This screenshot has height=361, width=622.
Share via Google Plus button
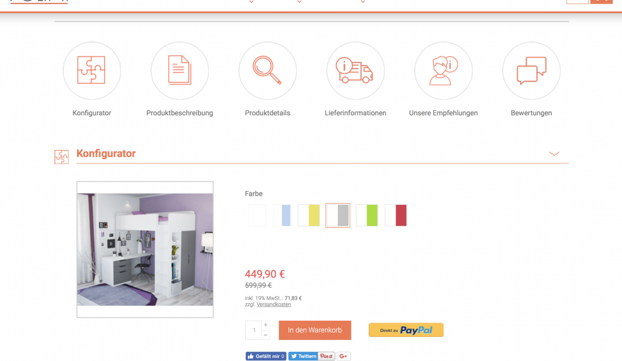pos(344,356)
